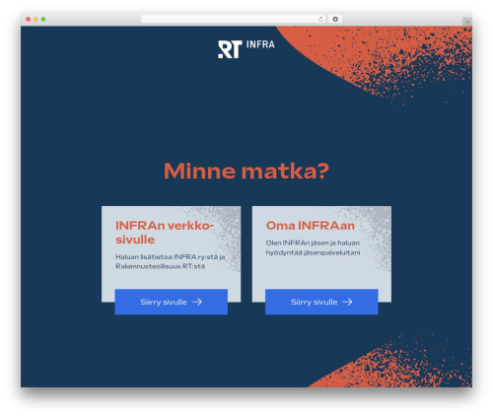Click the browser reload icon
The width and height of the screenshot is (493, 417).
[x=320, y=20]
